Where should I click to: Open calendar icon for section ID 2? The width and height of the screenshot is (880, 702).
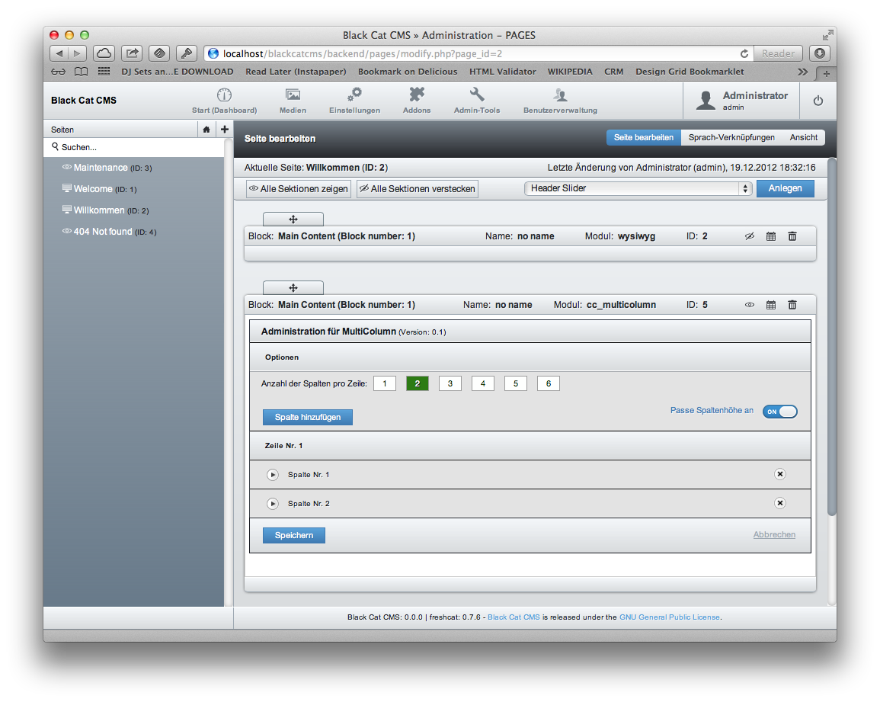(770, 236)
